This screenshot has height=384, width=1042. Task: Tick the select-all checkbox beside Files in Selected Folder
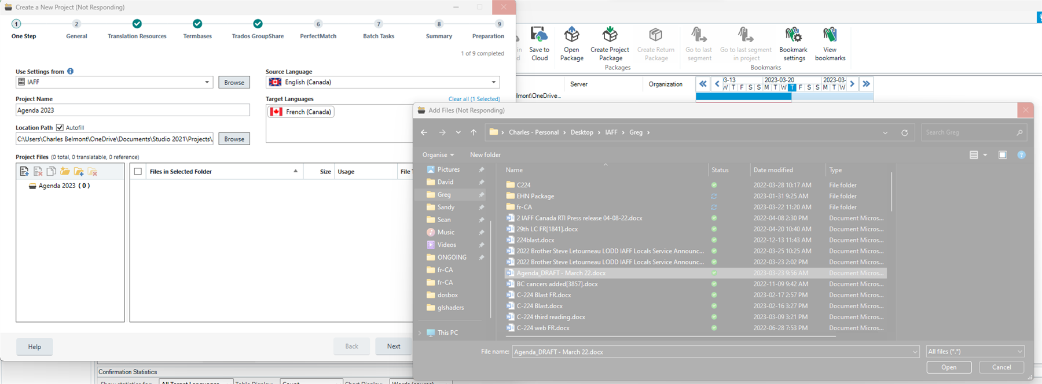coord(138,171)
